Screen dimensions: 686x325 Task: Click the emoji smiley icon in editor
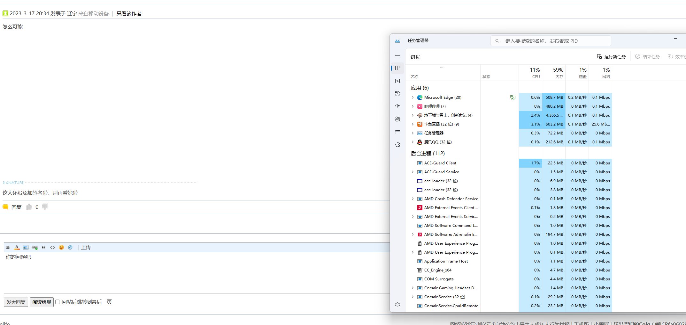pyautogui.click(x=61, y=247)
